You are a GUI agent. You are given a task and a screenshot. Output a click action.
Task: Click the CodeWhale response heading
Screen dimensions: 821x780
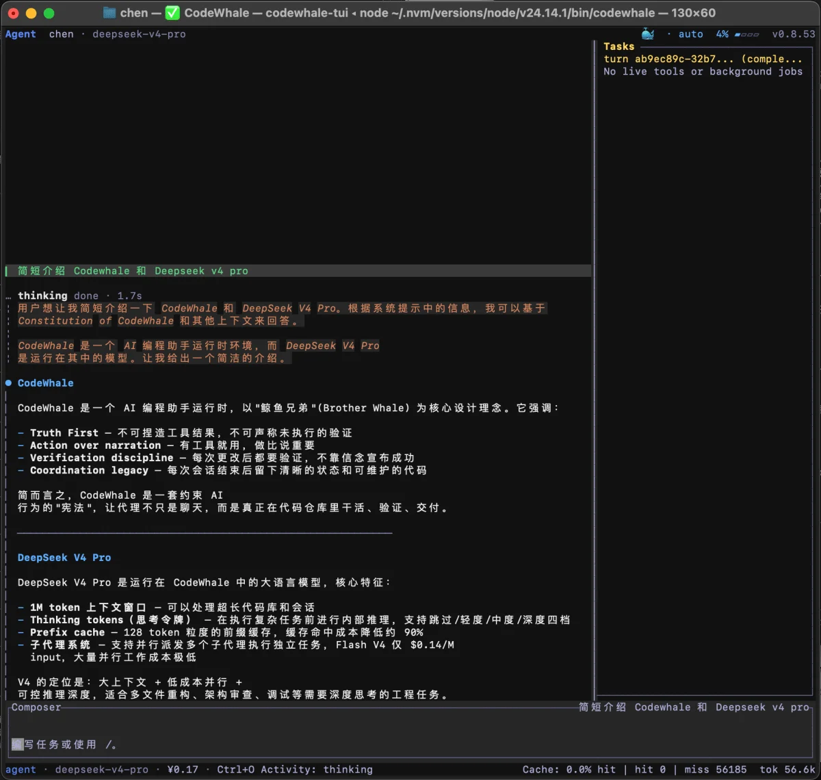[45, 383]
